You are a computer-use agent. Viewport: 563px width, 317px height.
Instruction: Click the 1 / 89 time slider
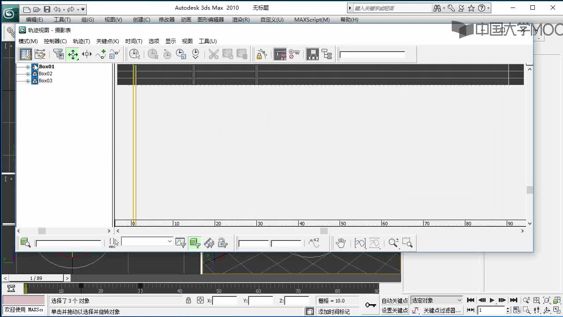(36, 278)
